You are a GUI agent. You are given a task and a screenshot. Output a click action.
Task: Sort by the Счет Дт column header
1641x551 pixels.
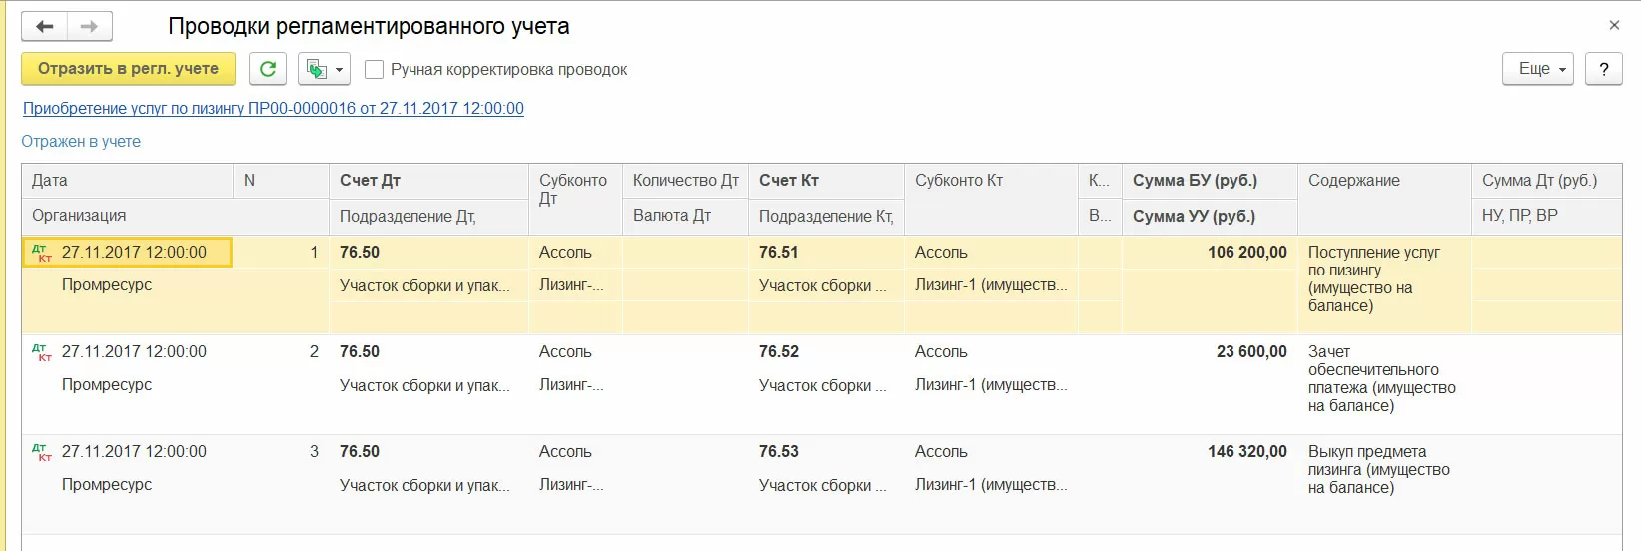(x=370, y=181)
